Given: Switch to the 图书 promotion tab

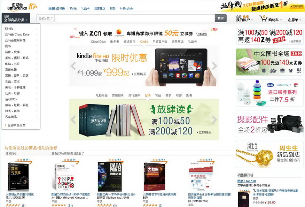Looking at the screenshot, I should click(x=189, y=95).
